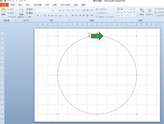The height and width of the screenshot is (124, 164).
Task: Pick the elbow connector shape
Action: (125, 12)
